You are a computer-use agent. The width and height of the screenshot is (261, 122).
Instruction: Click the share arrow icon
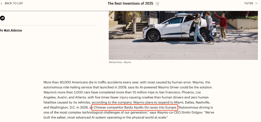pyautogui.click(x=2, y=18)
